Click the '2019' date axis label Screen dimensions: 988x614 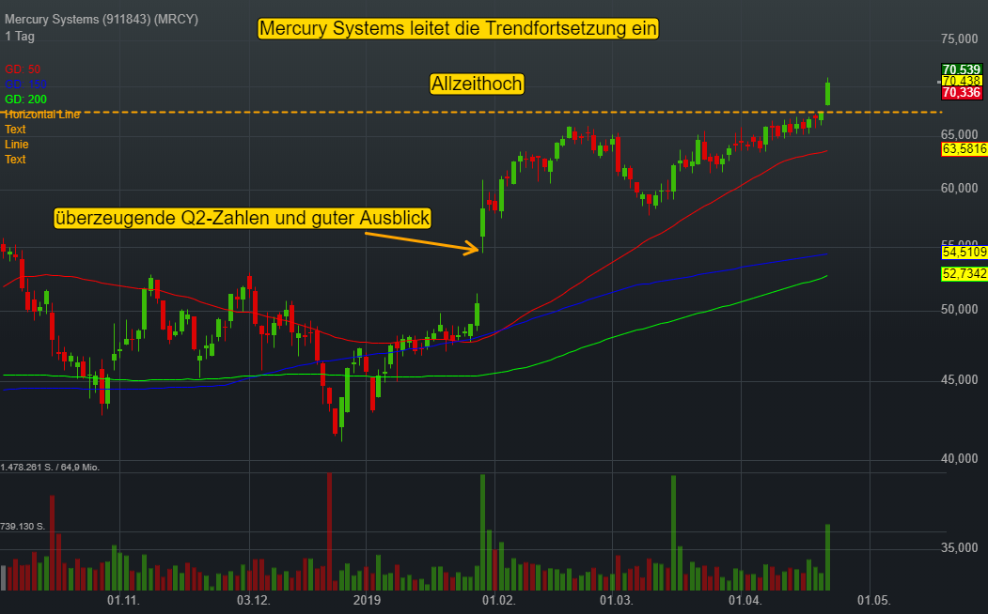point(367,600)
